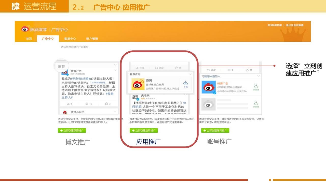Image resolution: width=326 pixels, height=183 pixels.
Task: Click the repost icon showing 6 reposts
Action: click(69, 104)
